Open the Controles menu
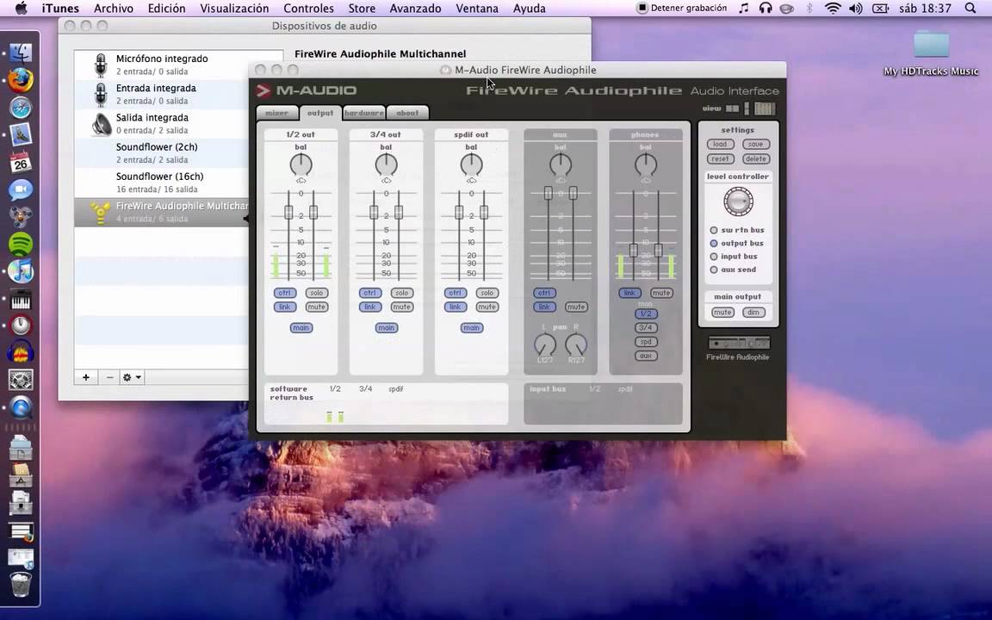This screenshot has height=620, width=992. pos(309,9)
